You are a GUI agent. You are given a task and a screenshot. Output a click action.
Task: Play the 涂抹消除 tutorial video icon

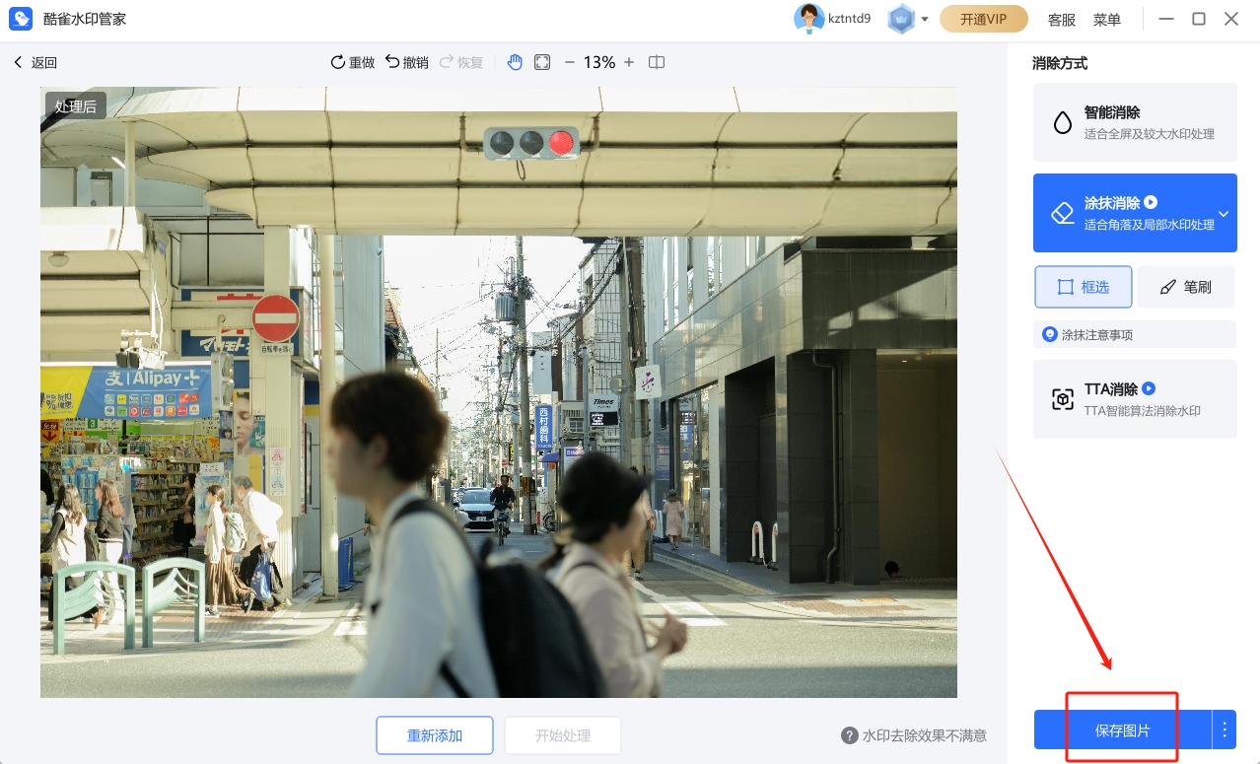pyautogui.click(x=1151, y=202)
